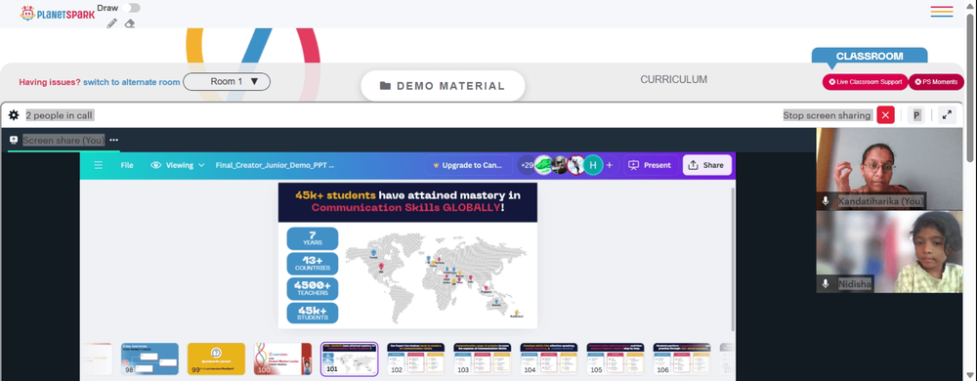Click the H collaborator avatar

593,165
